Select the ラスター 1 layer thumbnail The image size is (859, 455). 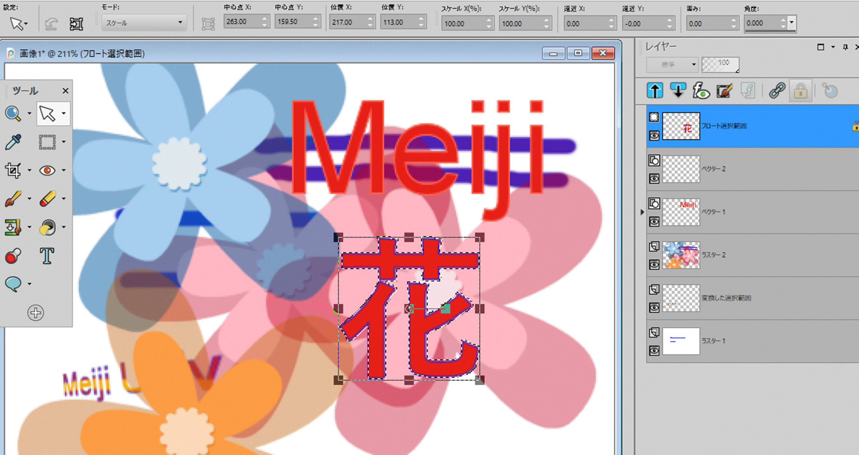(x=681, y=341)
